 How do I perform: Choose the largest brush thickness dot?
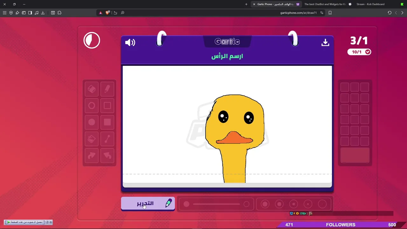point(265,204)
